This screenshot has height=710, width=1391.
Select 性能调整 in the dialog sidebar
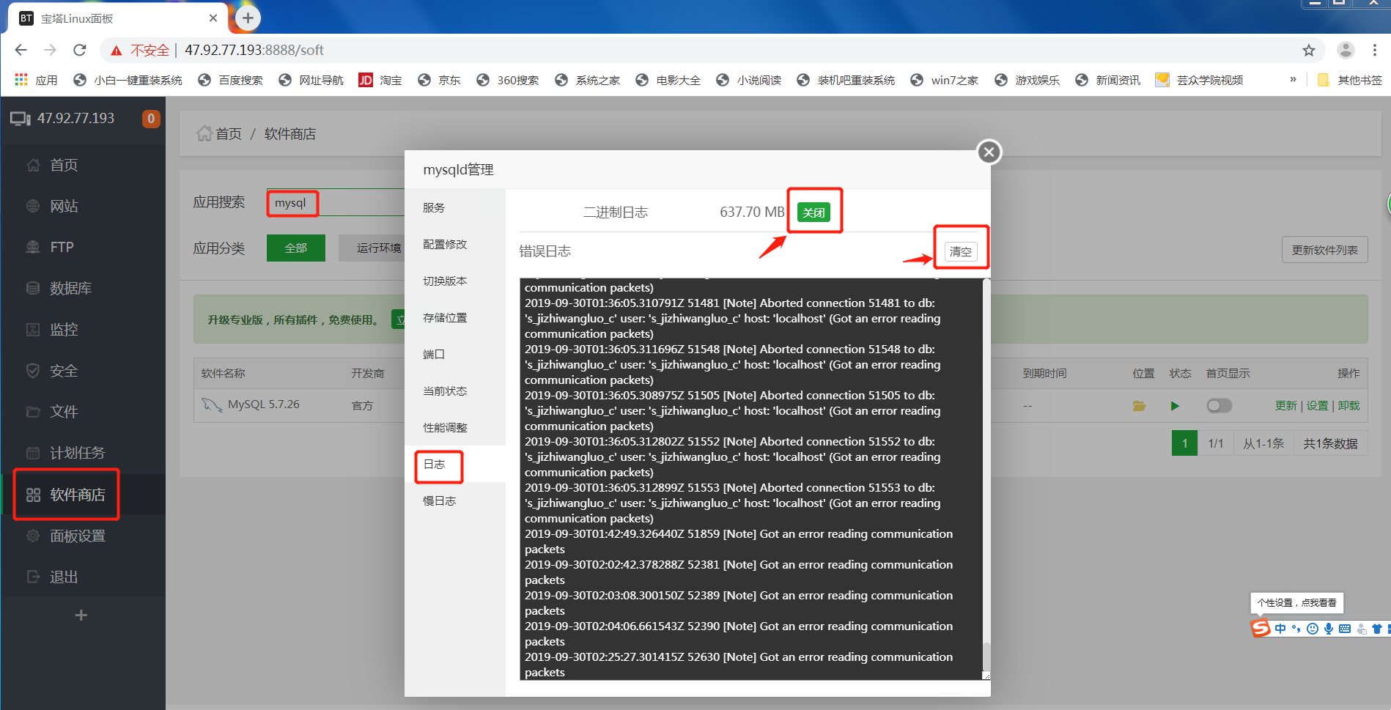[x=445, y=428]
